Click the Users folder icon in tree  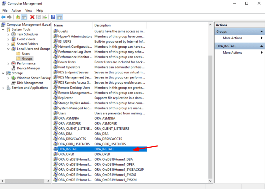(18, 54)
